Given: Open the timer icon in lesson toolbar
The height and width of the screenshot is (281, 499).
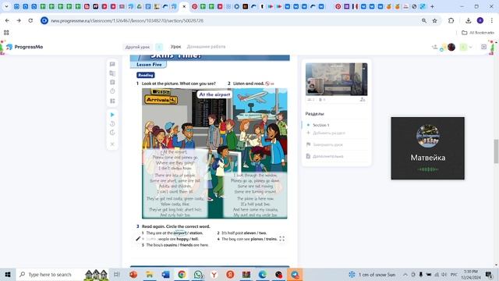Looking at the screenshot, I should 112,91.
